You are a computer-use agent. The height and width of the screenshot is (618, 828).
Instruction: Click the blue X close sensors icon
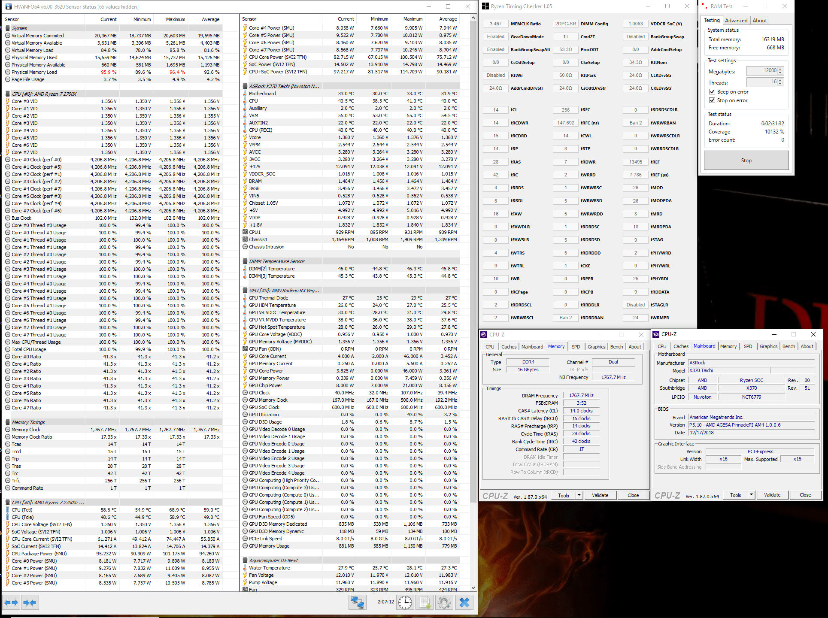click(464, 603)
